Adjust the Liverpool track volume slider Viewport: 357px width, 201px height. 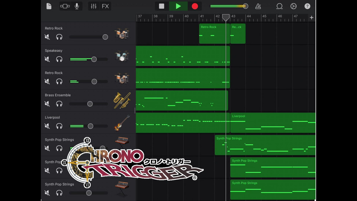click(90, 126)
